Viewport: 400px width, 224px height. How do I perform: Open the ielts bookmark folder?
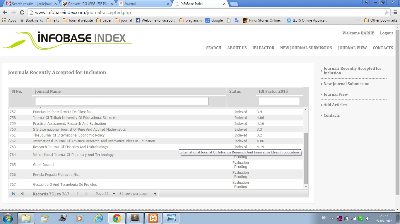click(53, 20)
